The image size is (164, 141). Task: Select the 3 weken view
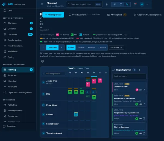tap(91, 47)
